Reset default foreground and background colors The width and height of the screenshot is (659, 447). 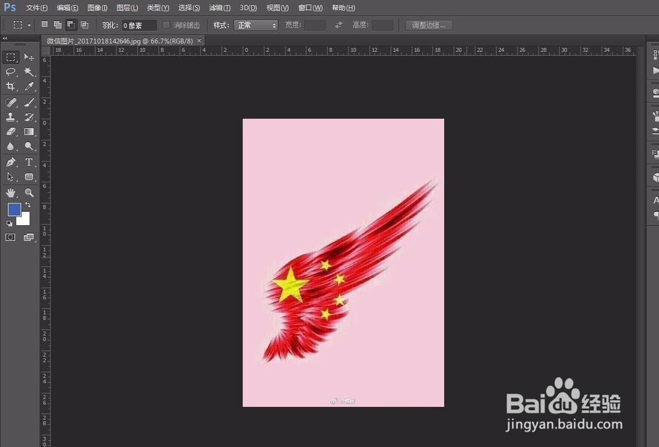coord(9,224)
